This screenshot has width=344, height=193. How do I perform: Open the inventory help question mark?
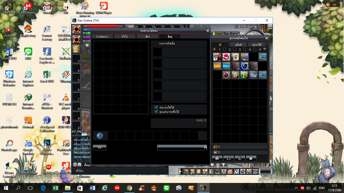tap(265, 49)
